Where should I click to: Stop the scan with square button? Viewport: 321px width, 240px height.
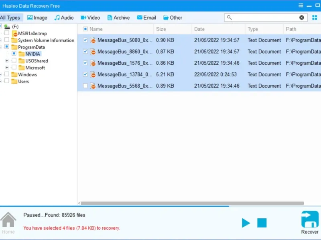262,223
